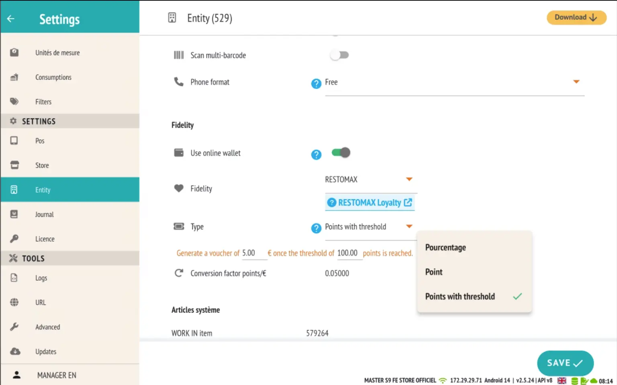The height and width of the screenshot is (385, 617).
Task: Click the IP address 172.29.29.71
Action: pyautogui.click(x=466, y=380)
